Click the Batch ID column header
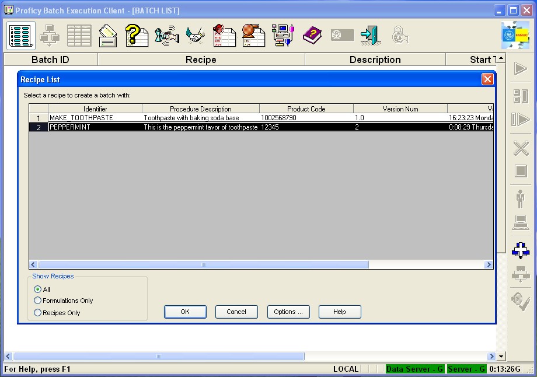The width and height of the screenshot is (537, 377). pos(50,60)
